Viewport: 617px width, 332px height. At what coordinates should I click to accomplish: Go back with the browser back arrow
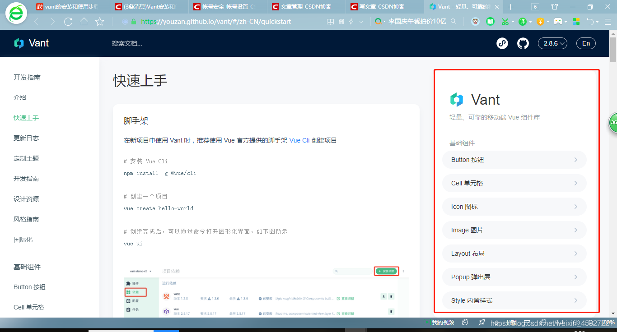click(x=37, y=22)
